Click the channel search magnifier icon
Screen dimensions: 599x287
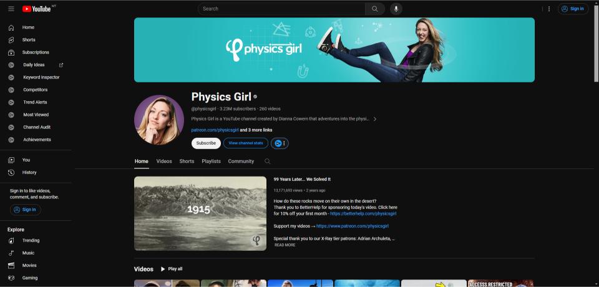pyautogui.click(x=268, y=161)
